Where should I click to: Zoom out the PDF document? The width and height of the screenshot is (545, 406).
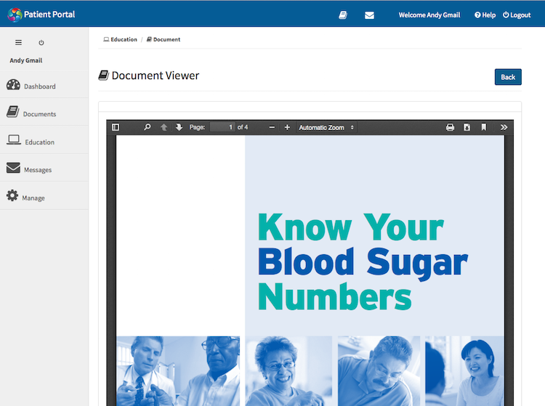272,127
